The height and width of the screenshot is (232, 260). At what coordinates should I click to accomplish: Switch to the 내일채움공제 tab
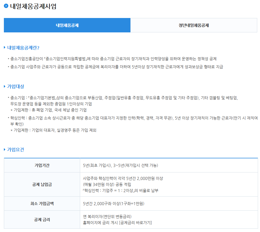coord(67,25)
